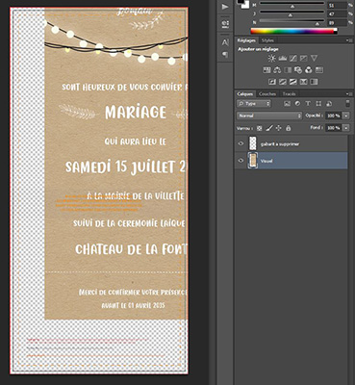
Task: Toggle the layer filtering switch on/off
Action: click(347, 103)
